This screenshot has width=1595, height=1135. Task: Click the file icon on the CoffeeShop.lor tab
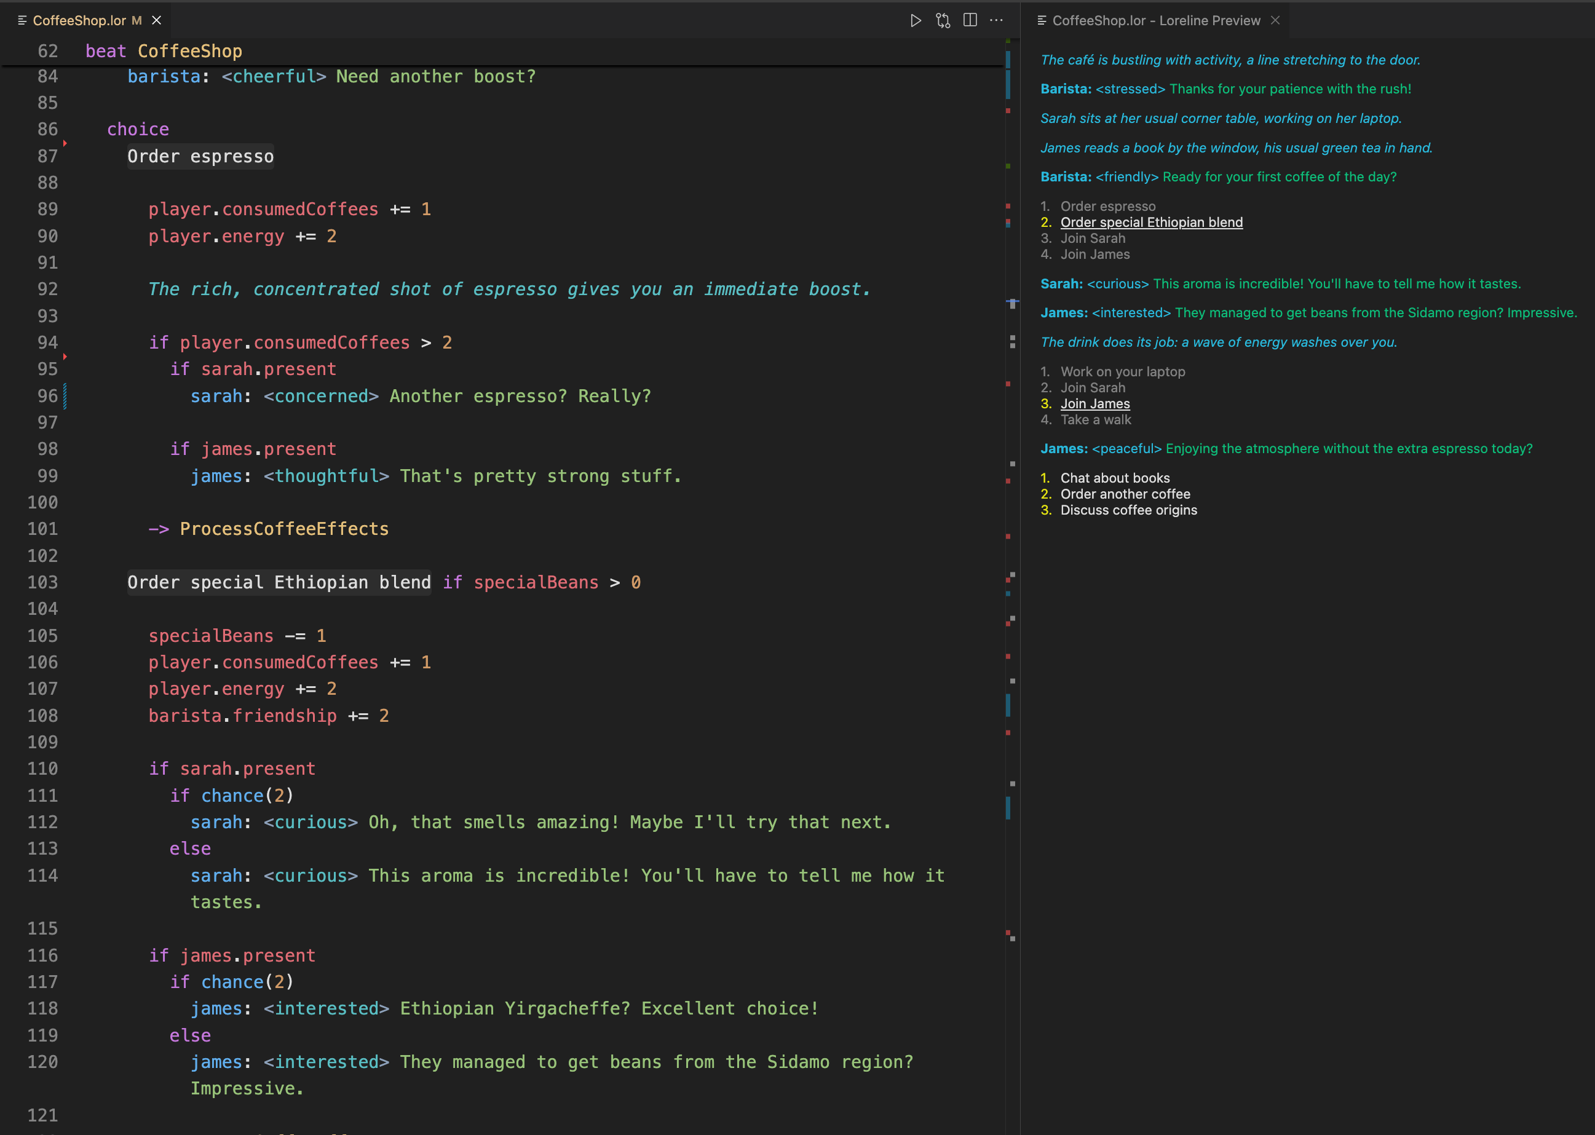point(22,20)
